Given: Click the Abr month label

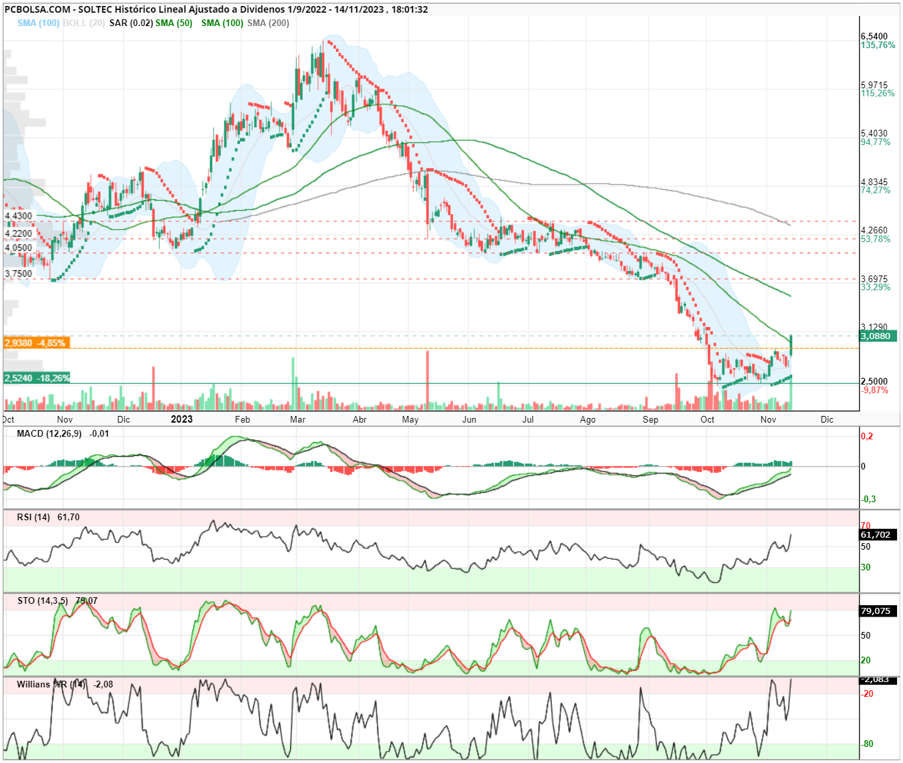Looking at the screenshot, I should [360, 419].
